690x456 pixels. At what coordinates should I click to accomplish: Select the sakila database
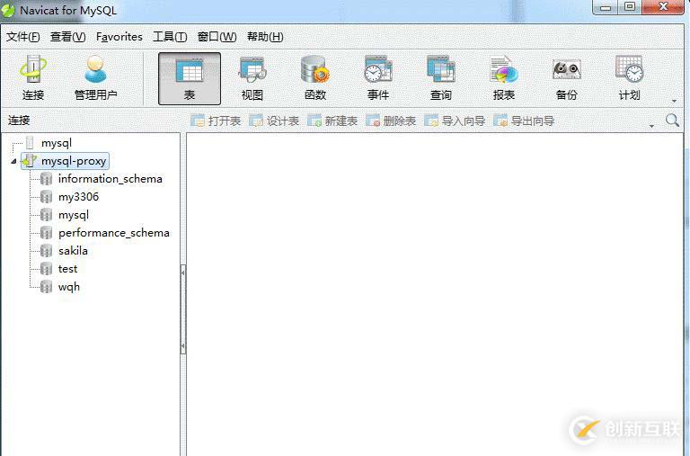tap(73, 251)
